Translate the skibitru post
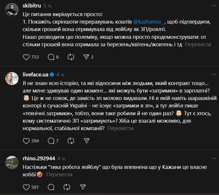The width and height of the screenshot is (219, 195). [198, 45]
